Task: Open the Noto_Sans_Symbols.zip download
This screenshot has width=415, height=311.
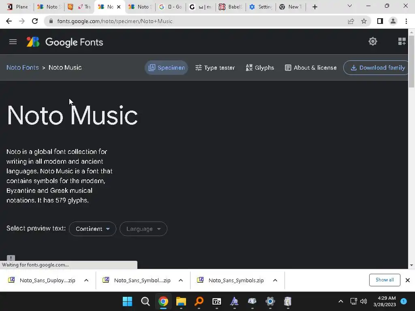Action: coord(231,280)
